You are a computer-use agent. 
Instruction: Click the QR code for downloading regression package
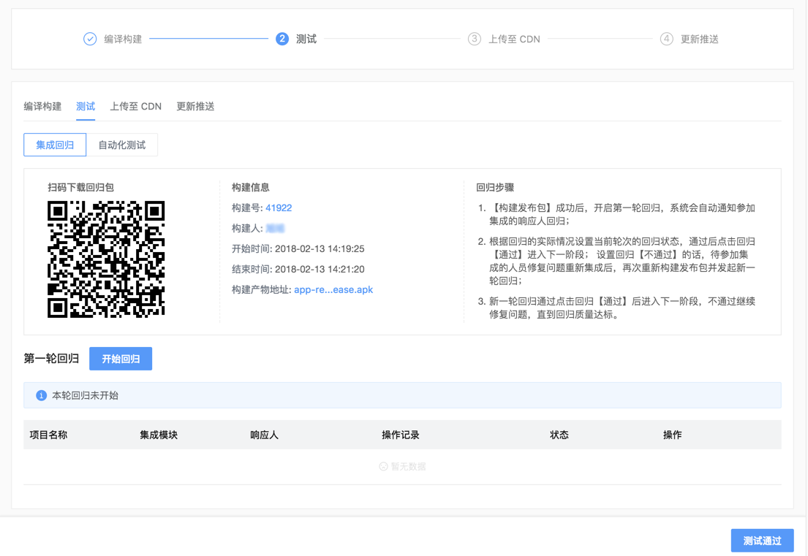click(x=106, y=259)
